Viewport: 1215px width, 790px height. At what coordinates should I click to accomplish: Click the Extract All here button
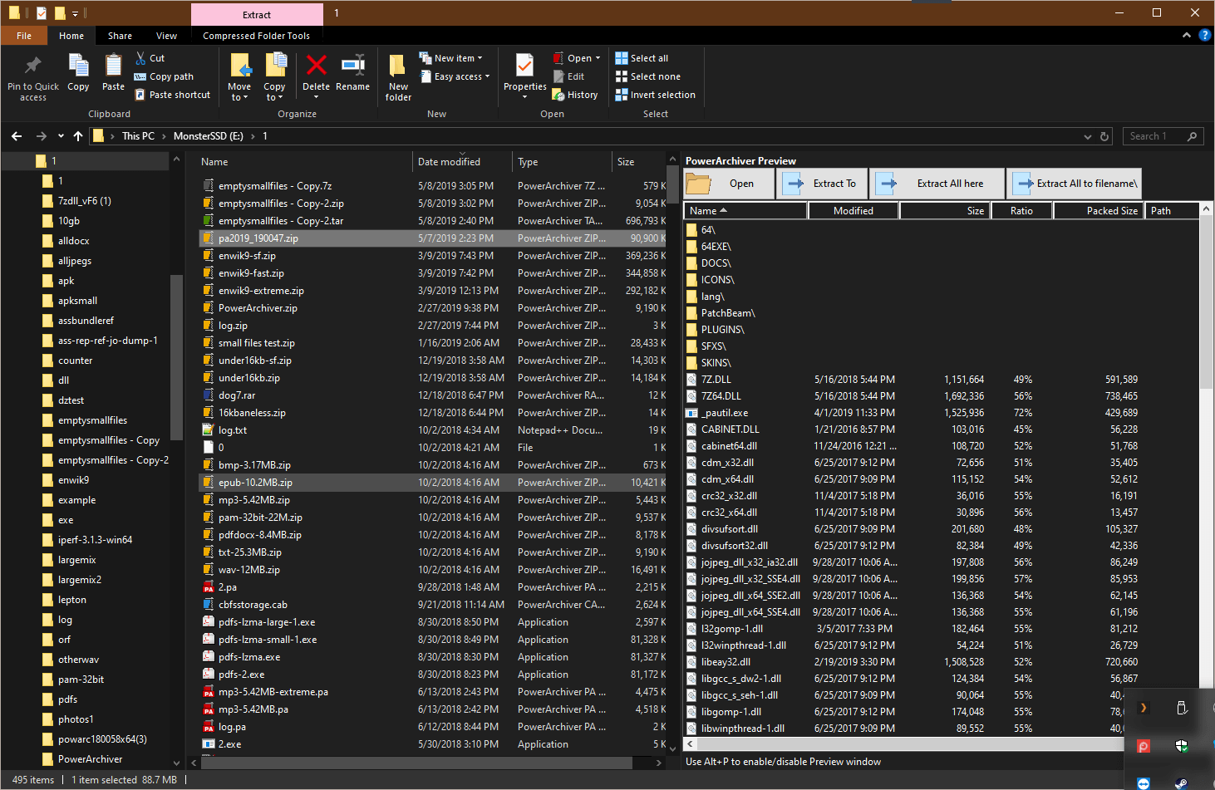tap(937, 184)
